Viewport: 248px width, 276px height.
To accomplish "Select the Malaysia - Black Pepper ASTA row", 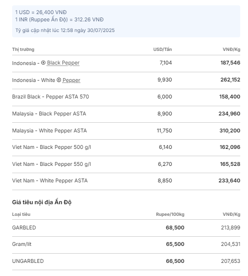I will pos(126,114).
